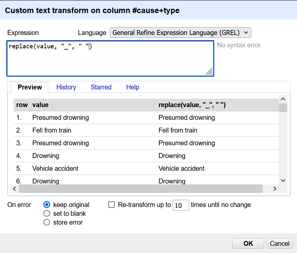This screenshot has height=253, width=297.
Task: Open the History tab
Action: tap(66, 87)
